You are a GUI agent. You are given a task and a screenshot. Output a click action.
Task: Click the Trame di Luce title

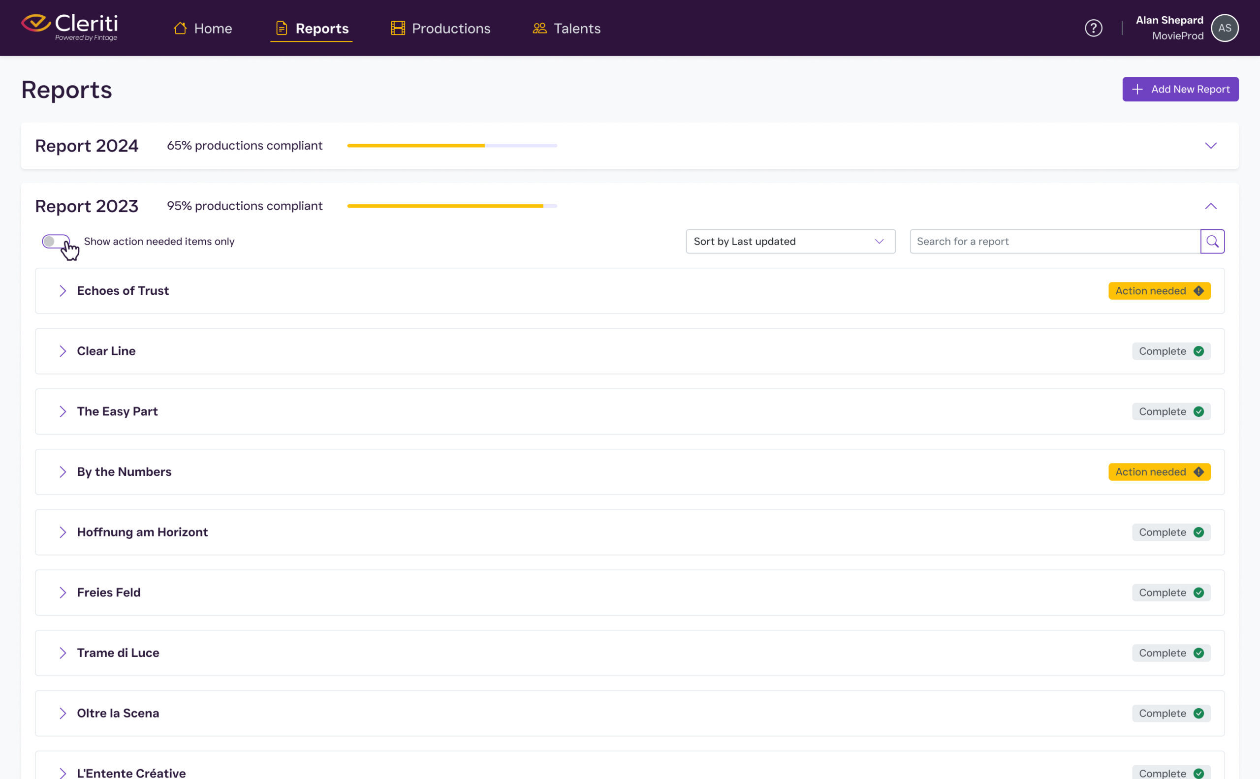(x=118, y=653)
